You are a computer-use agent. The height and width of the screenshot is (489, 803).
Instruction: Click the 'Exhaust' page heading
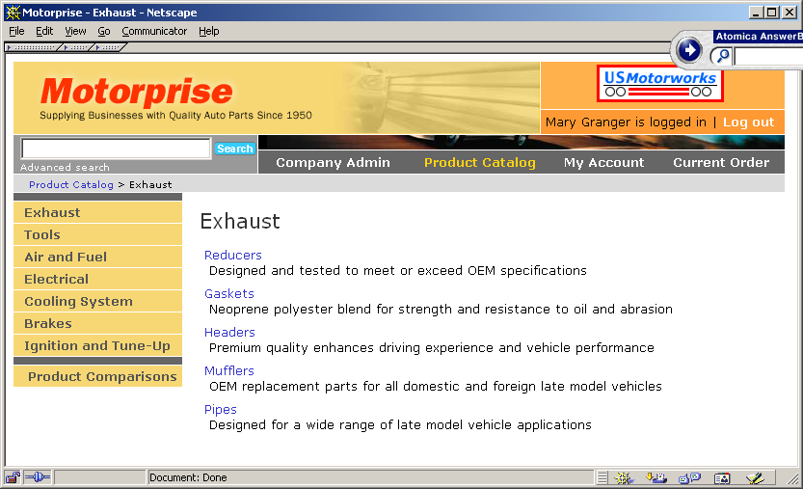click(x=240, y=222)
